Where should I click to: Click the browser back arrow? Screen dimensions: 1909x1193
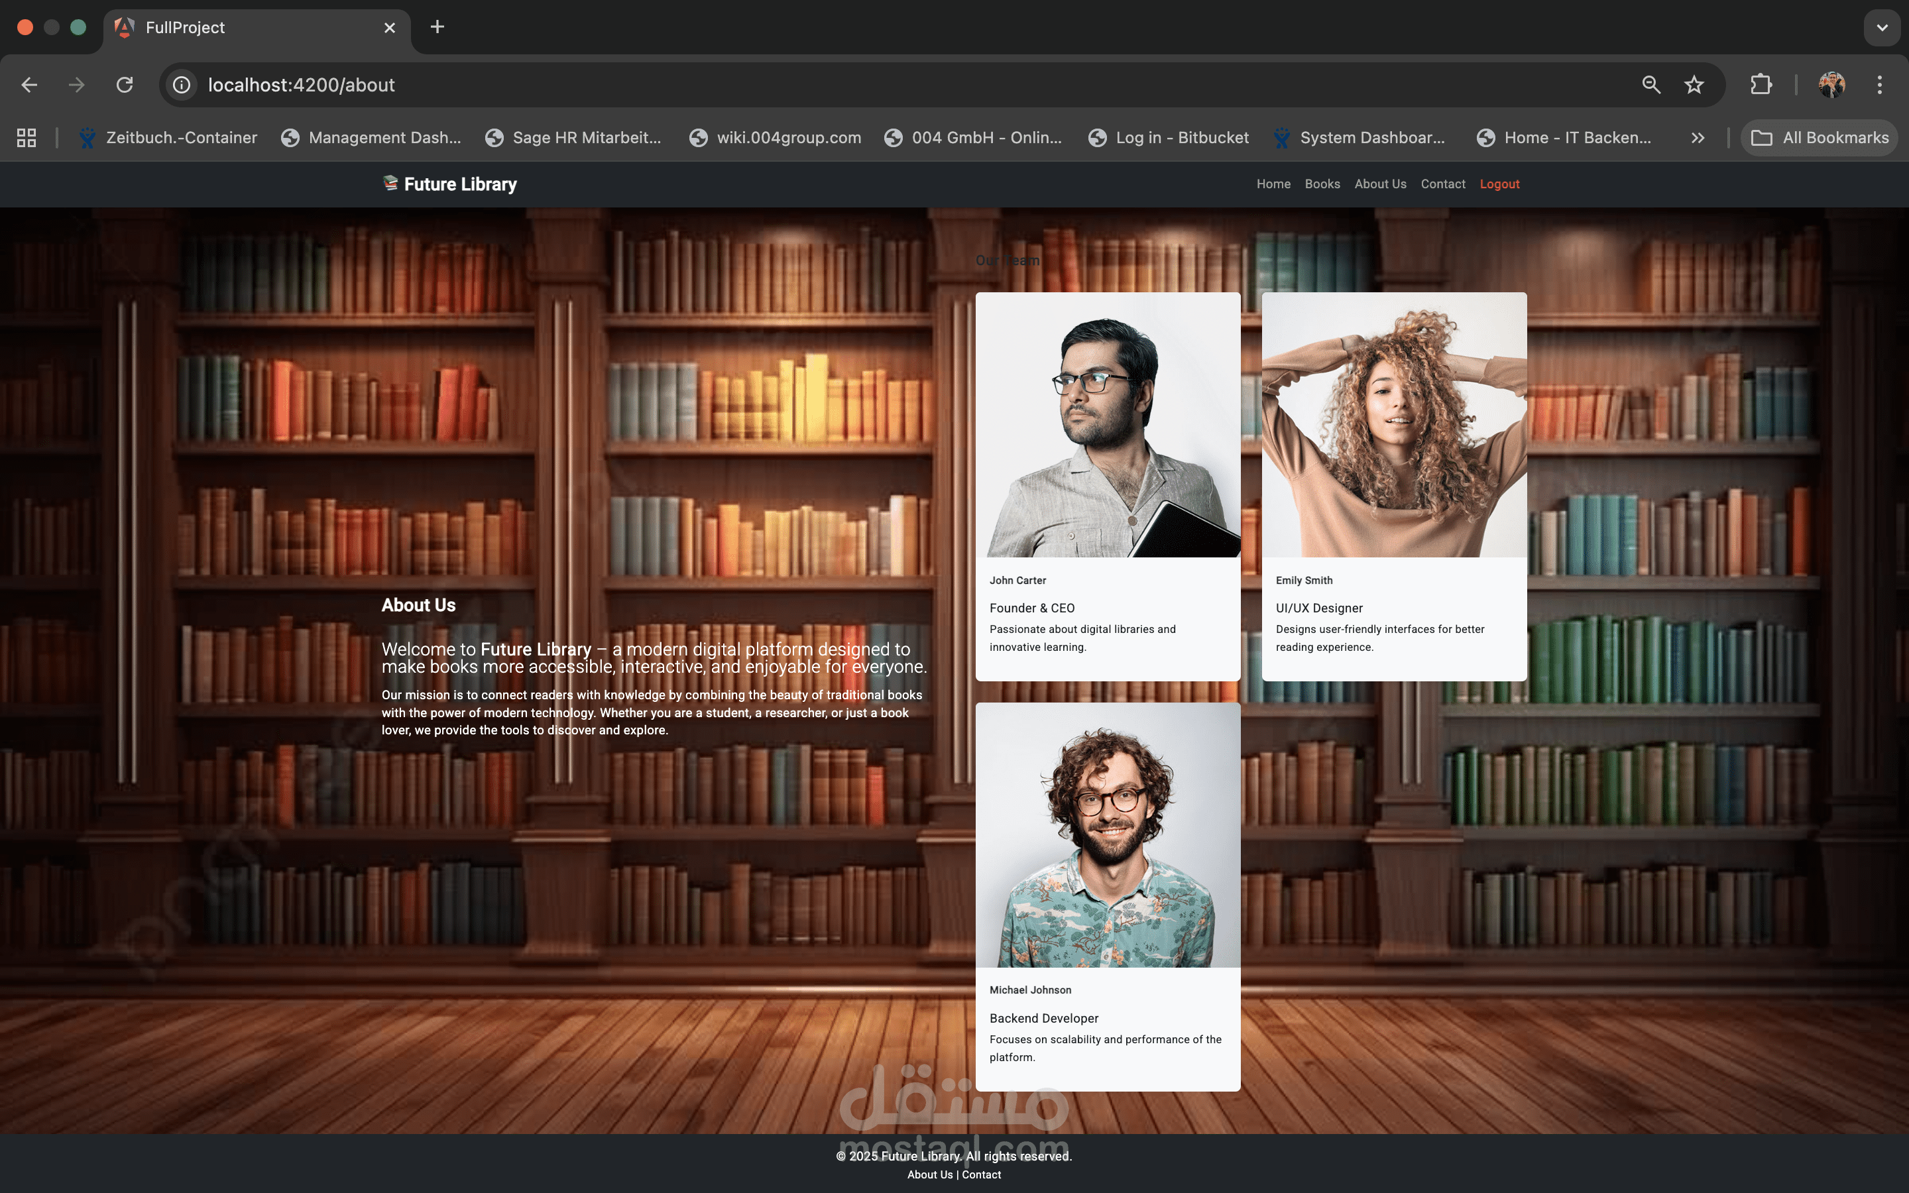[x=29, y=84]
